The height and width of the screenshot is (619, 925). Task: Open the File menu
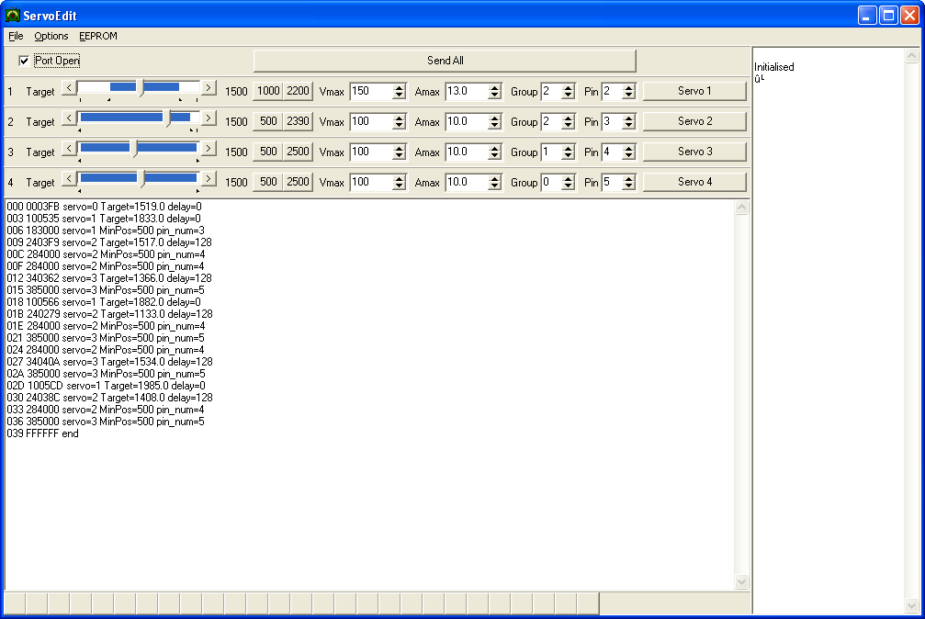coord(16,36)
